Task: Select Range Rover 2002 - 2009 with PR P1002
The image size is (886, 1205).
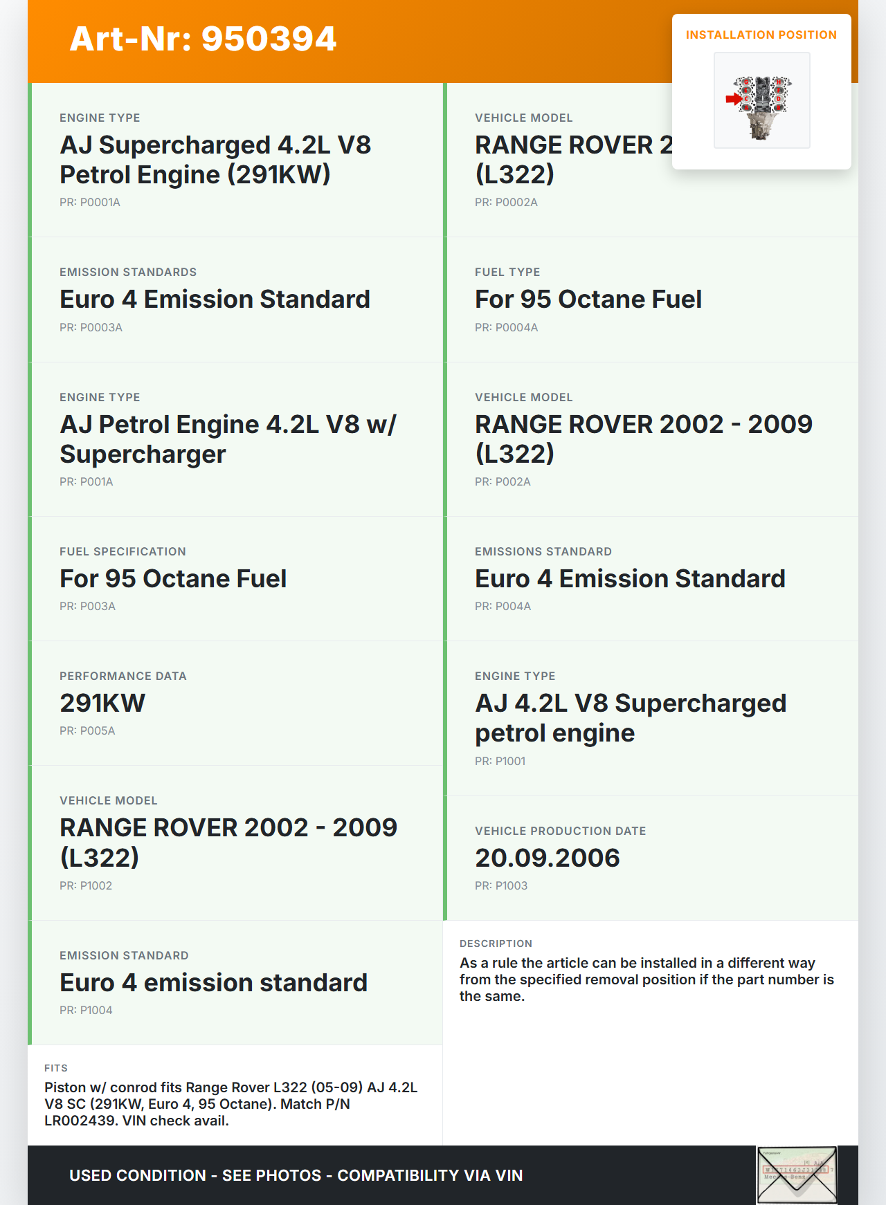Action: click(228, 843)
